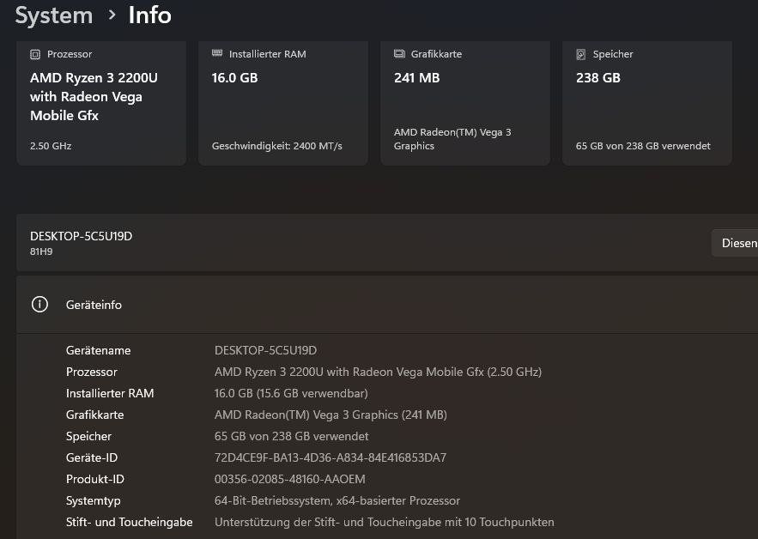Select Geschwindigkeit: 2400 MT/s text
The height and width of the screenshot is (539, 758).
pos(277,146)
